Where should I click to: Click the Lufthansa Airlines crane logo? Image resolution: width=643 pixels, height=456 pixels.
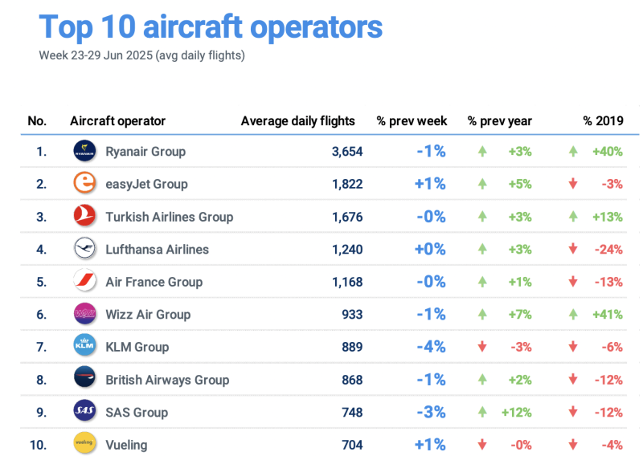click(x=84, y=249)
